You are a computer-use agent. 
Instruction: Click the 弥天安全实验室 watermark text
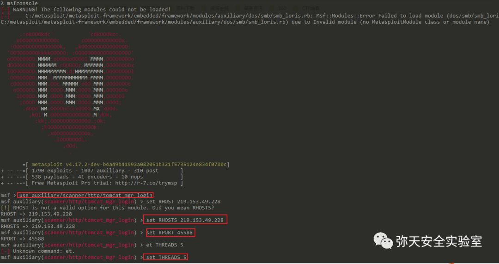pyautogui.click(x=439, y=241)
